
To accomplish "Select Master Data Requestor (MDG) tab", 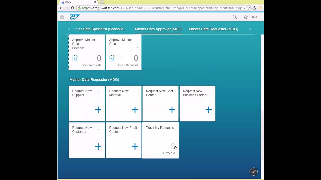I will point(213,29).
